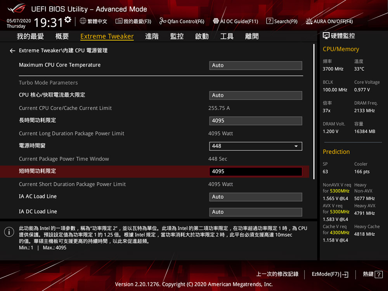Click the 硬體監控 monitor icon

point(326,36)
